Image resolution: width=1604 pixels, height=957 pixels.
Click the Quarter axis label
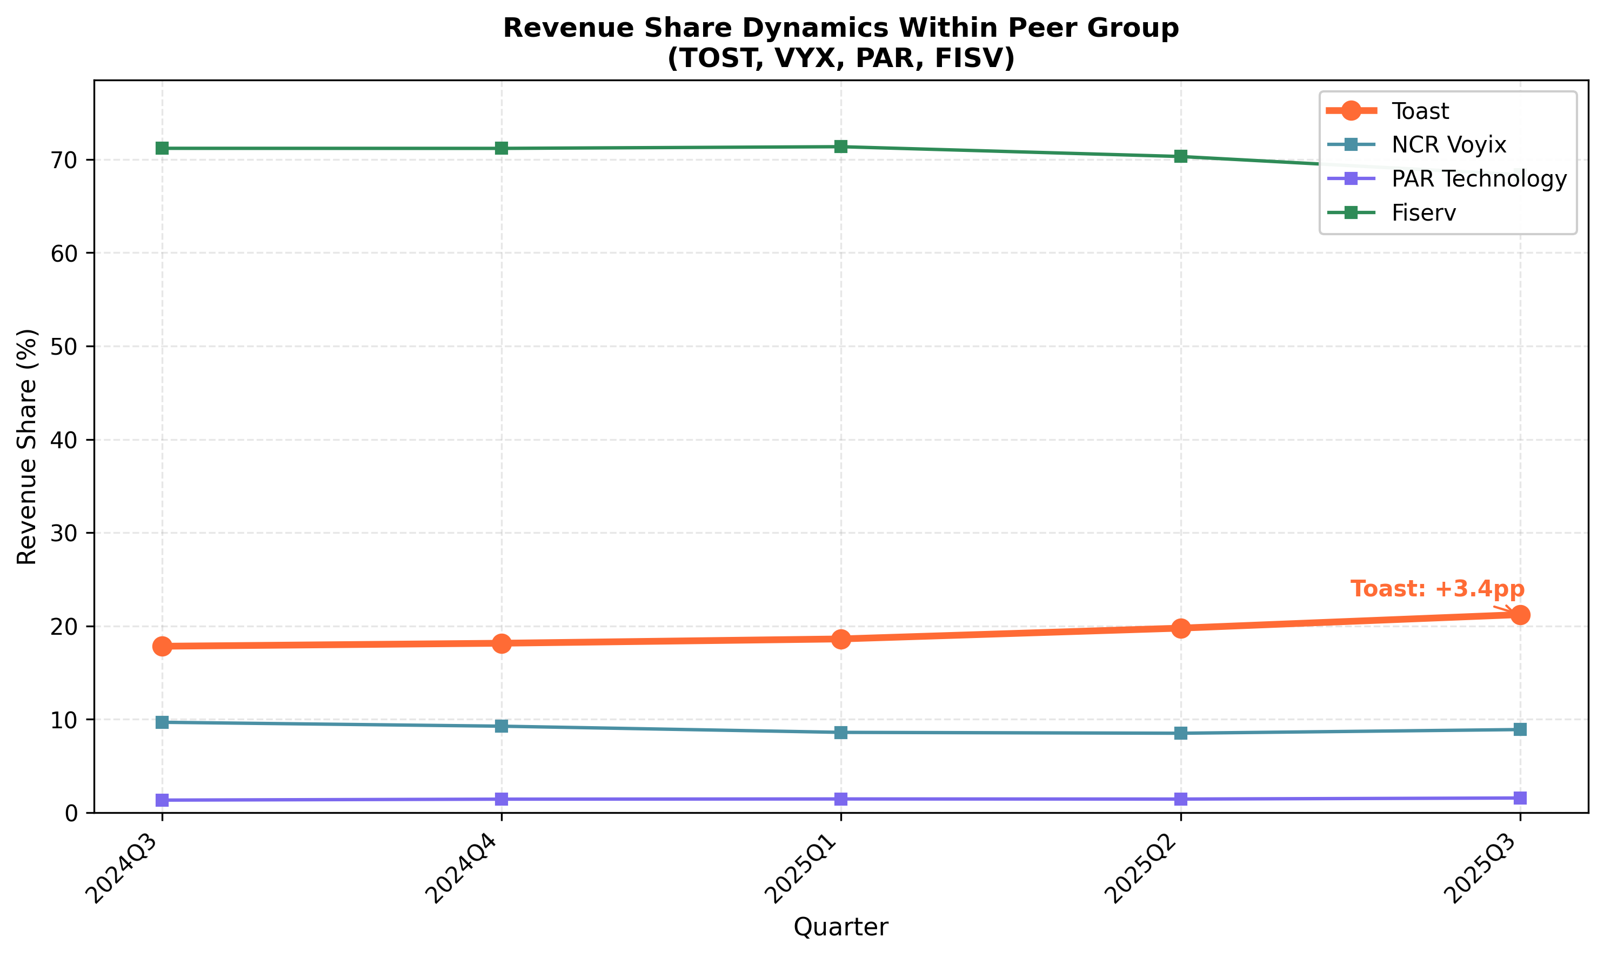tap(840, 927)
